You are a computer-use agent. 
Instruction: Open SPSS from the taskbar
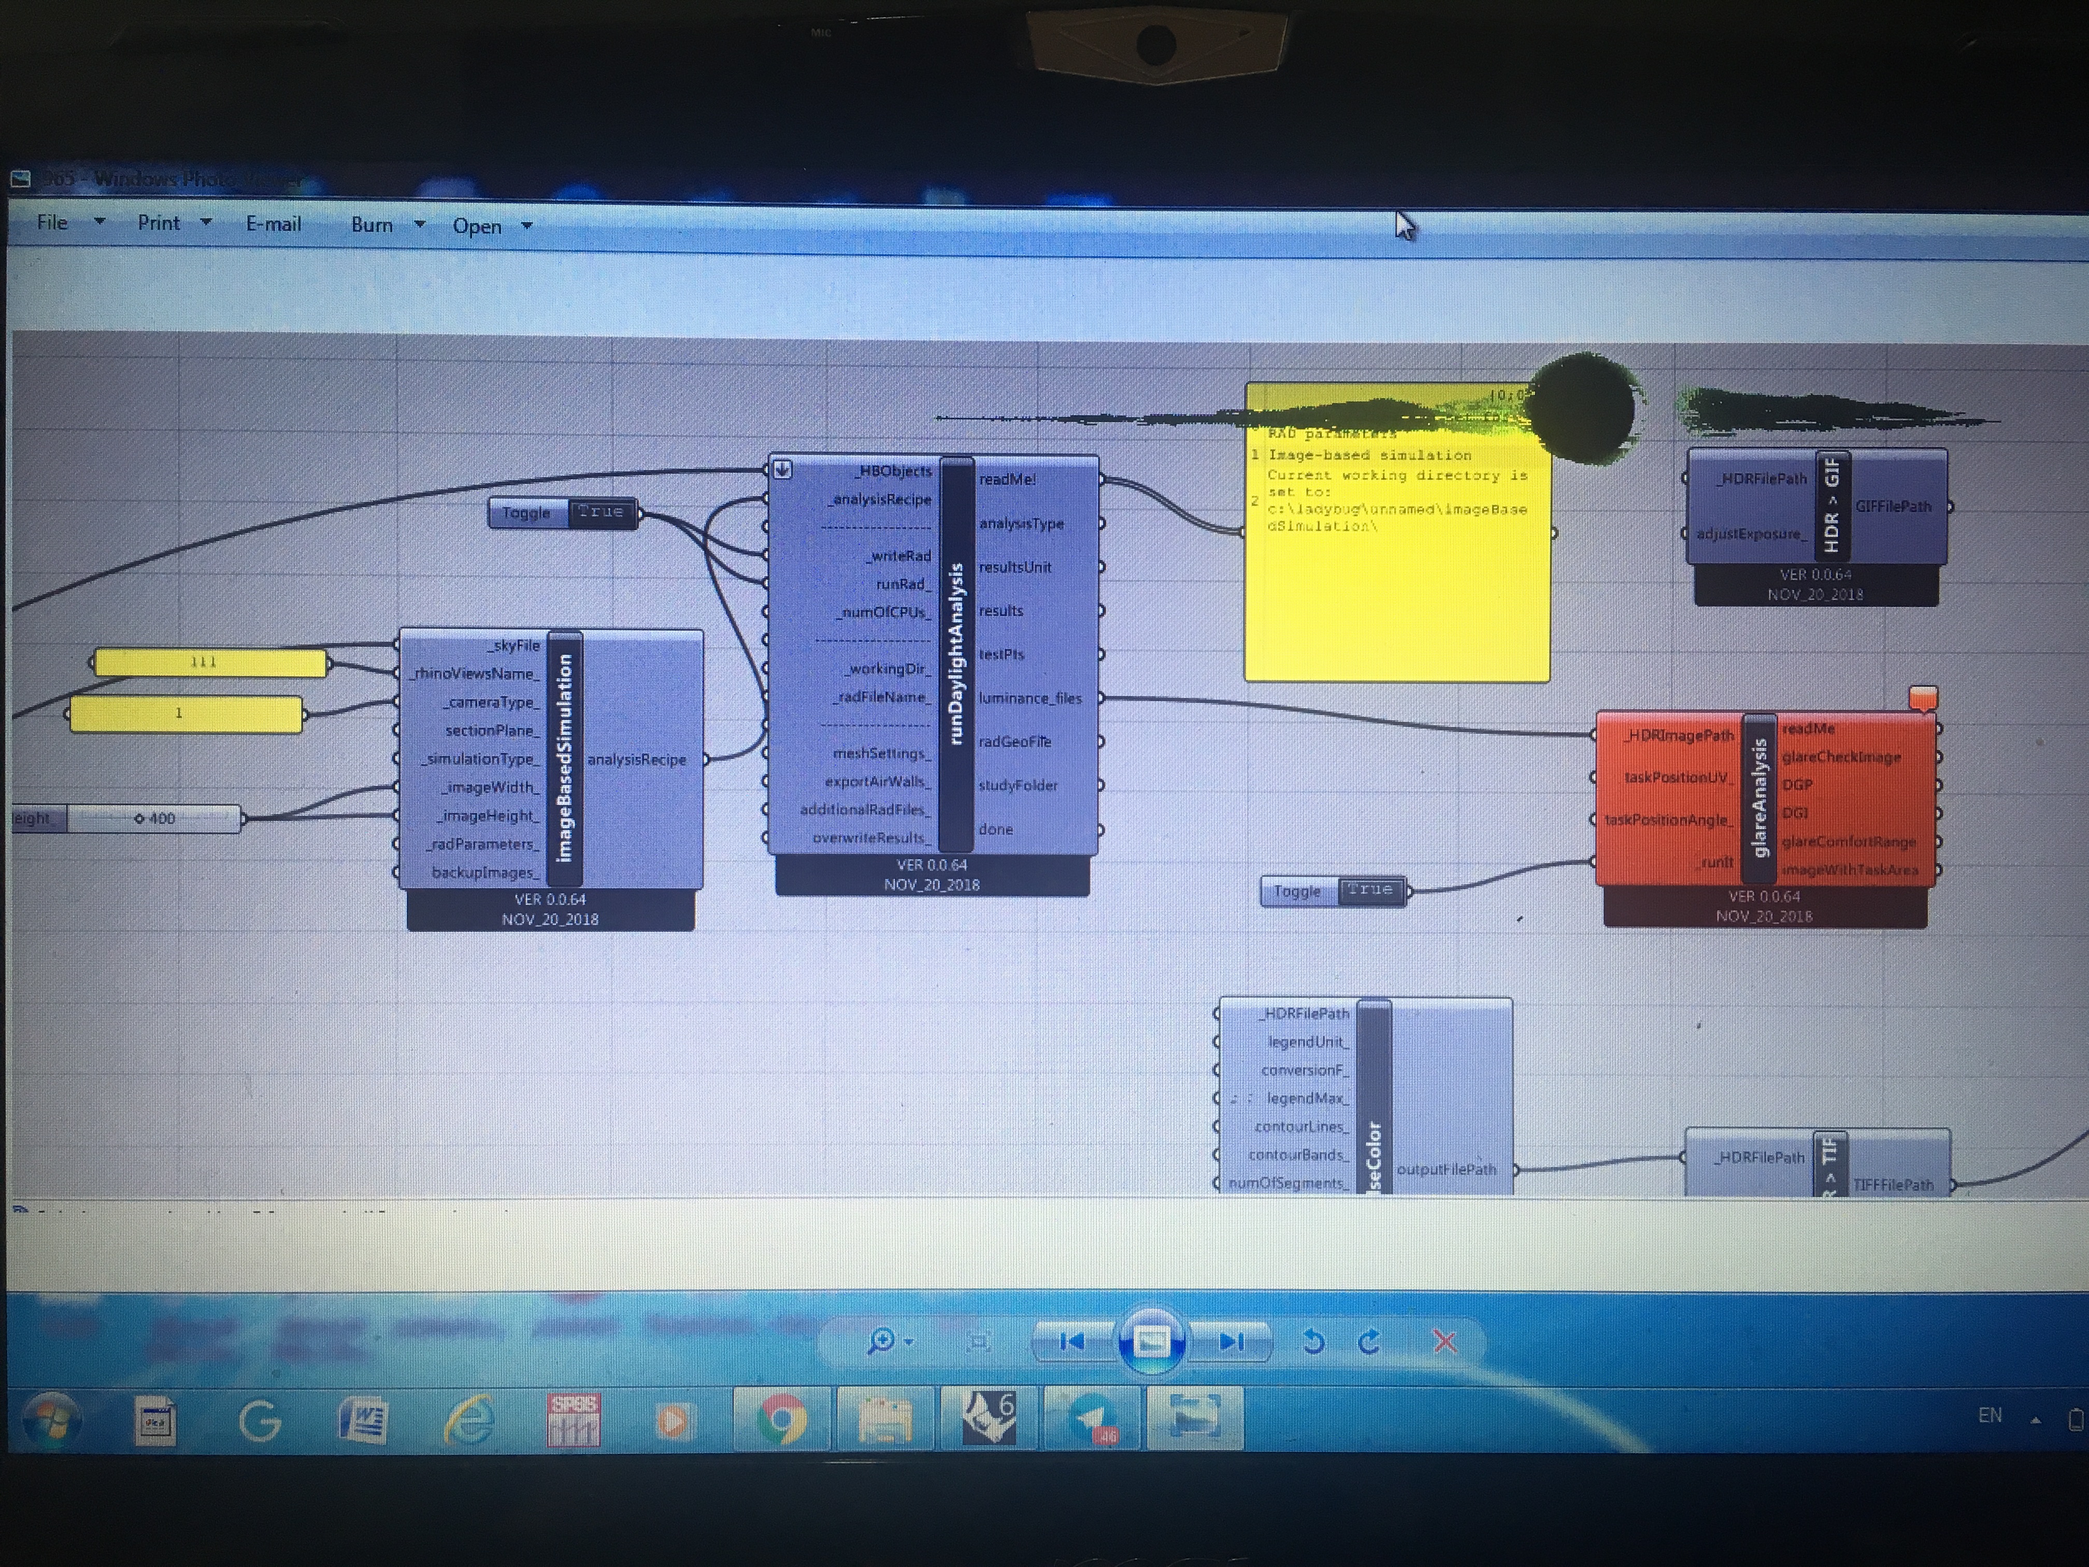[x=573, y=1420]
